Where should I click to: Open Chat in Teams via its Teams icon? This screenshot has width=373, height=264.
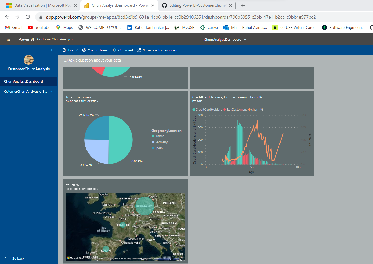point(84,50)
